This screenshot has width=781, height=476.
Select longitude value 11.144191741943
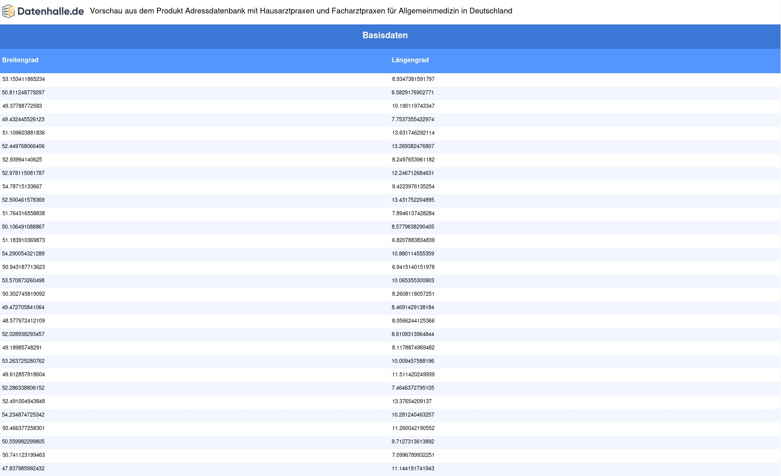click(x=413, y=469)
